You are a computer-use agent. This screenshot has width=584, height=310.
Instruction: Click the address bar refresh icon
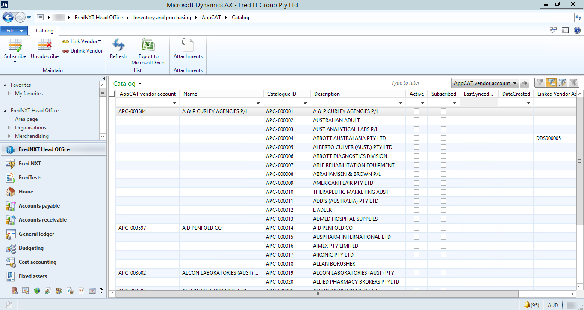(x=579, y=18)
